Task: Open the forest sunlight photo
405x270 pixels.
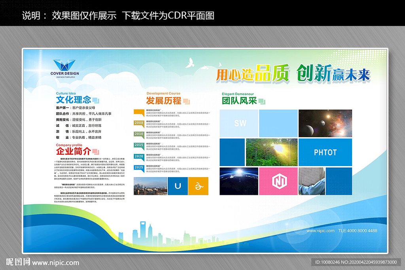Action: click(x=271, y=152)
